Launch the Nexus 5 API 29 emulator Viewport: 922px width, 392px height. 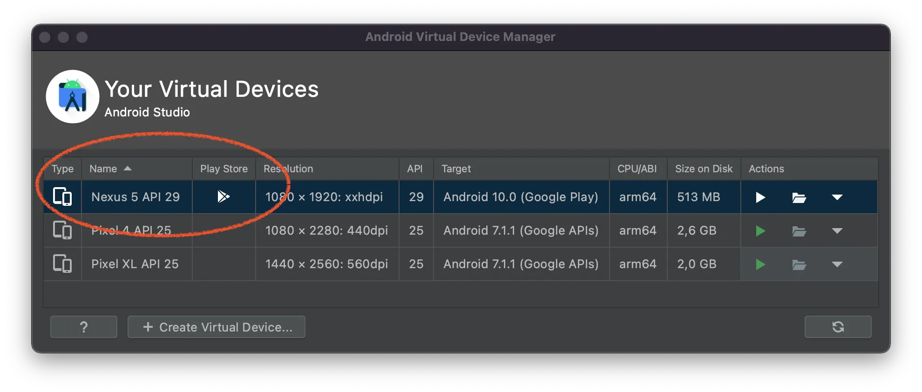click(760, 197)
